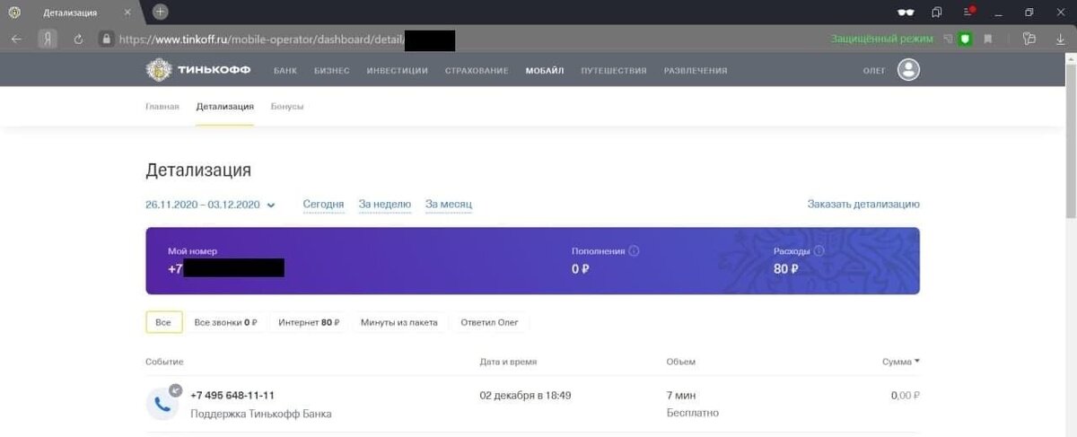Go back with the browser back arrow
This screenshot has height=437, width=1077.
16,39
